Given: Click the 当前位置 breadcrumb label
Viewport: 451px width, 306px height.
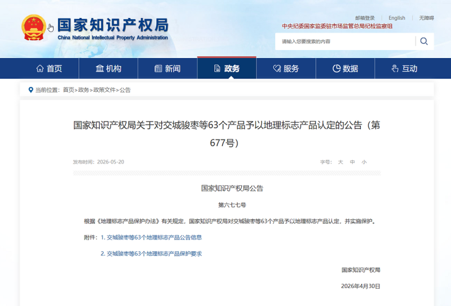Looking at the screenshot, I should point(47,90).
